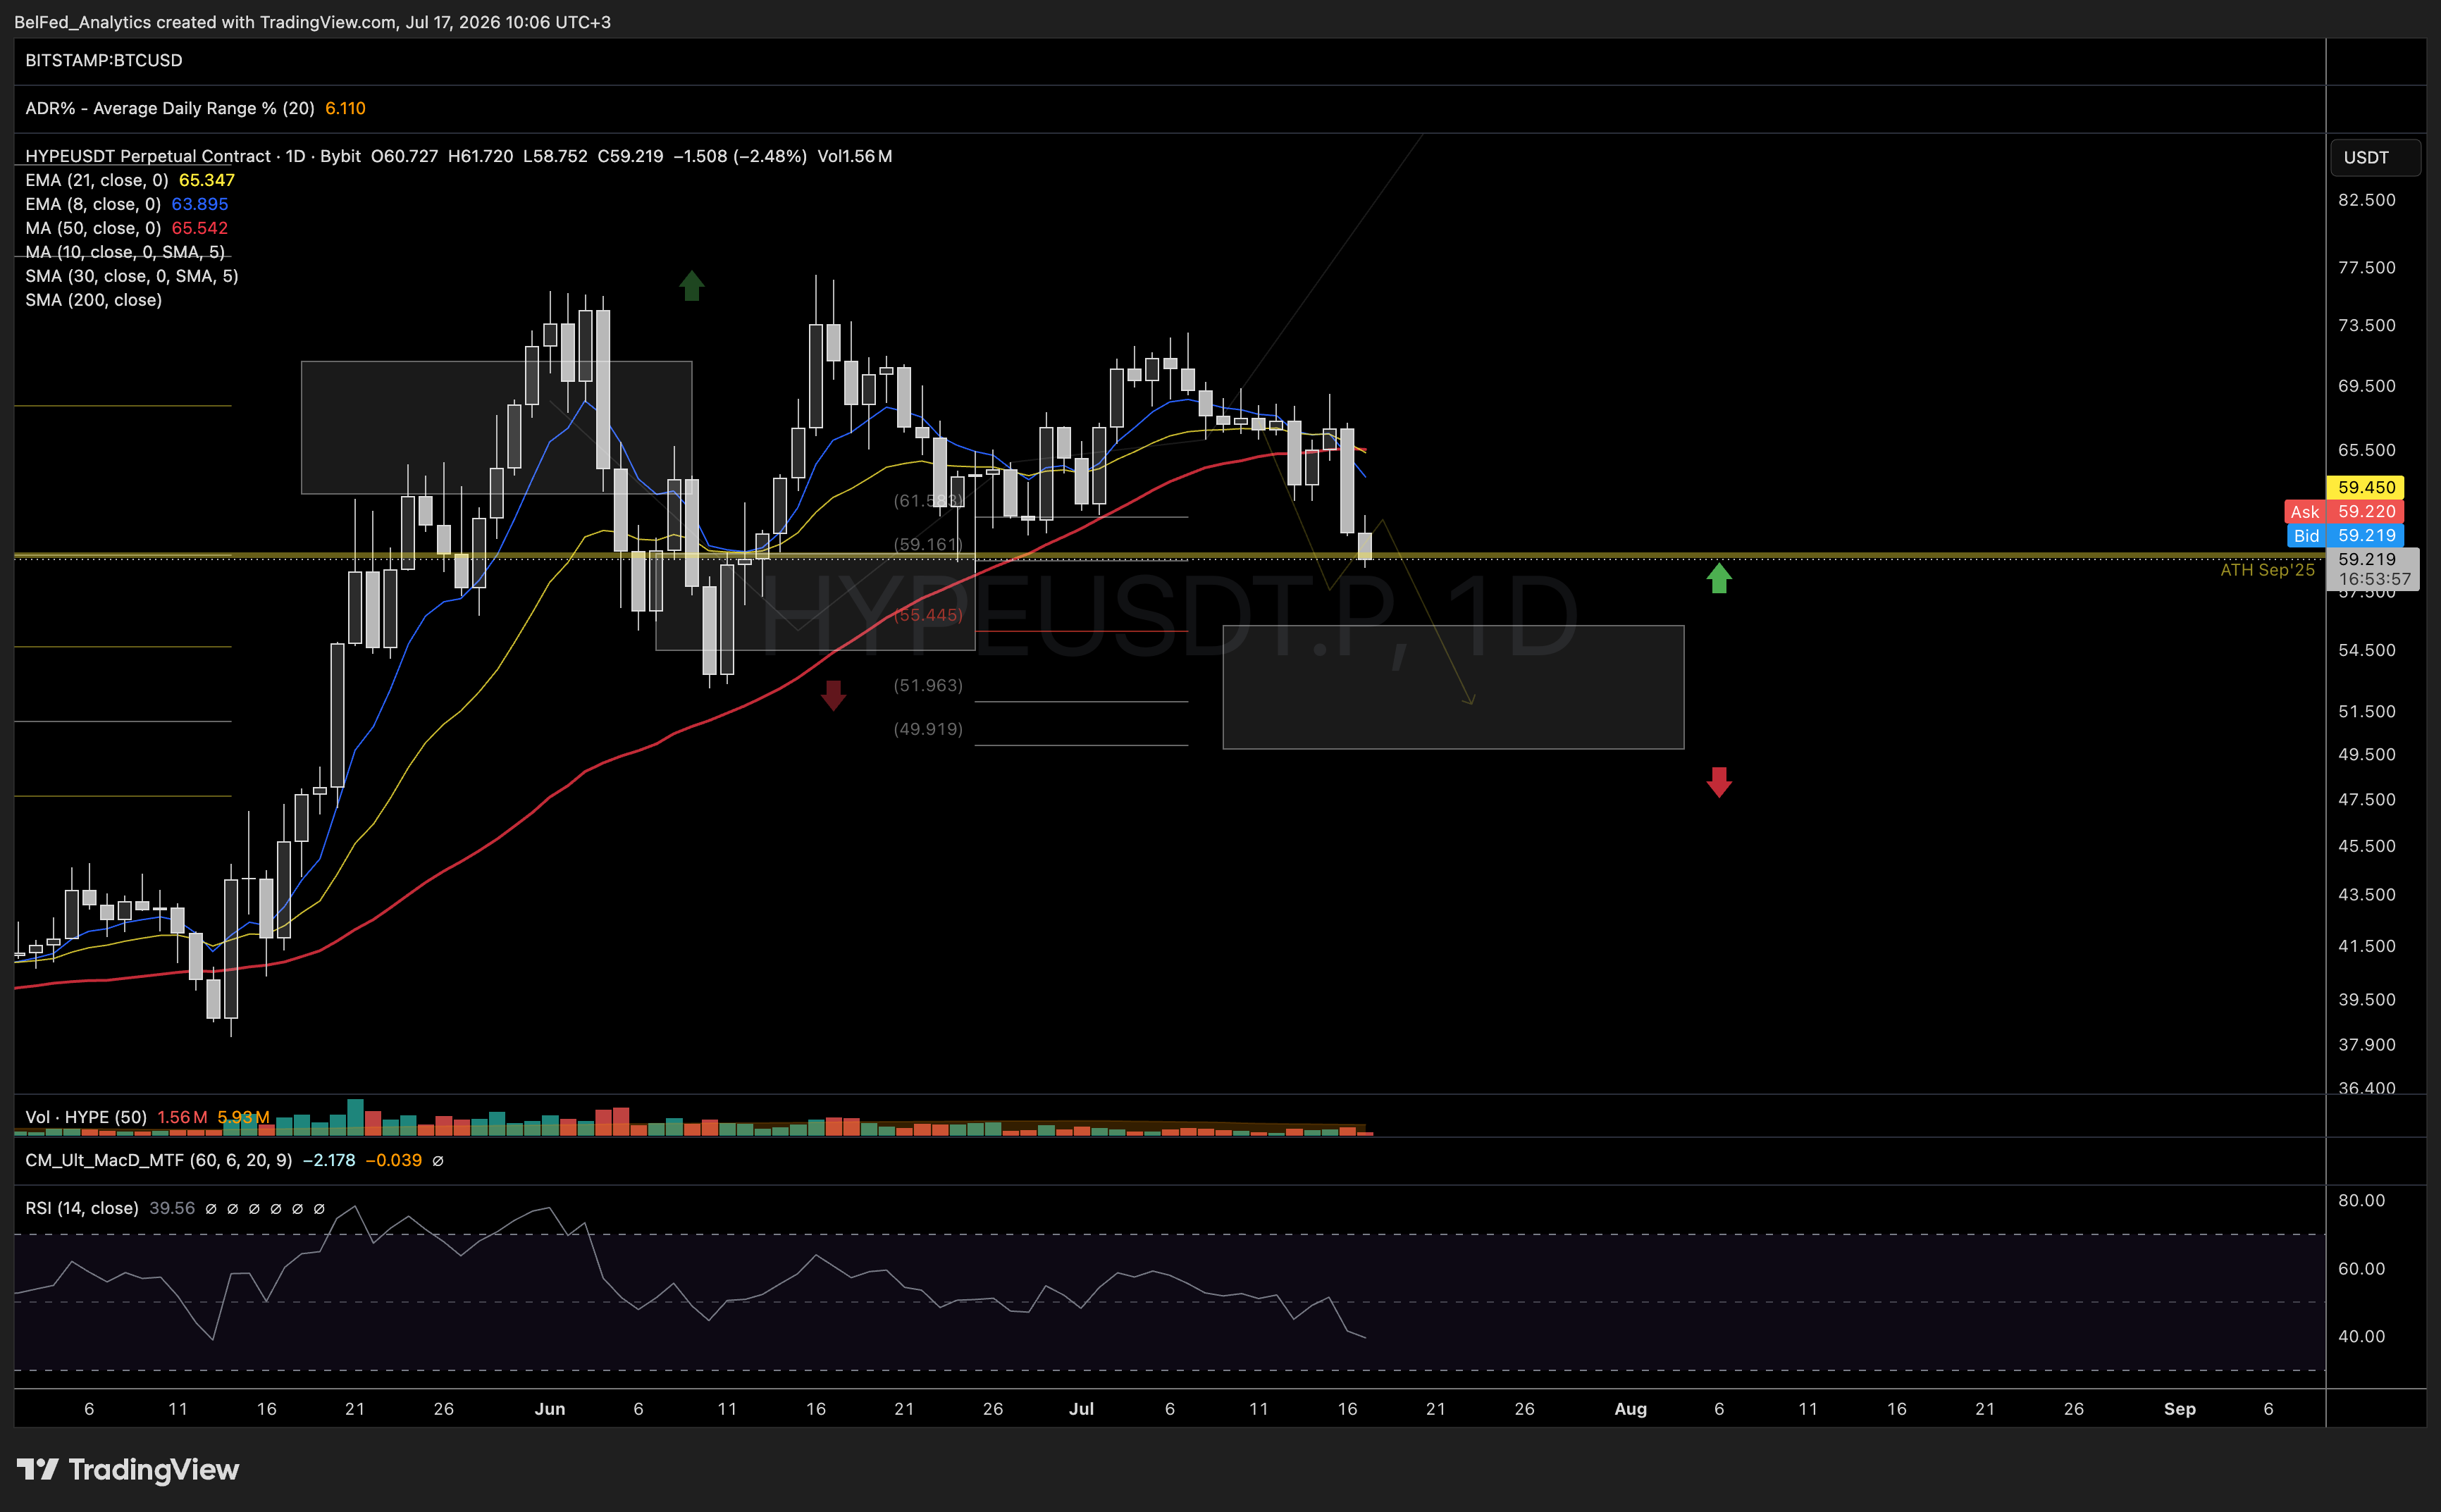Select the dark green up arrow above June candles
The height and width of the screenshot is (1512, 2441).
691,286
